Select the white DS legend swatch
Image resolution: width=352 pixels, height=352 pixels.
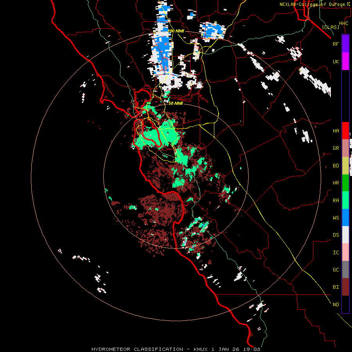(x=345, y=235)
